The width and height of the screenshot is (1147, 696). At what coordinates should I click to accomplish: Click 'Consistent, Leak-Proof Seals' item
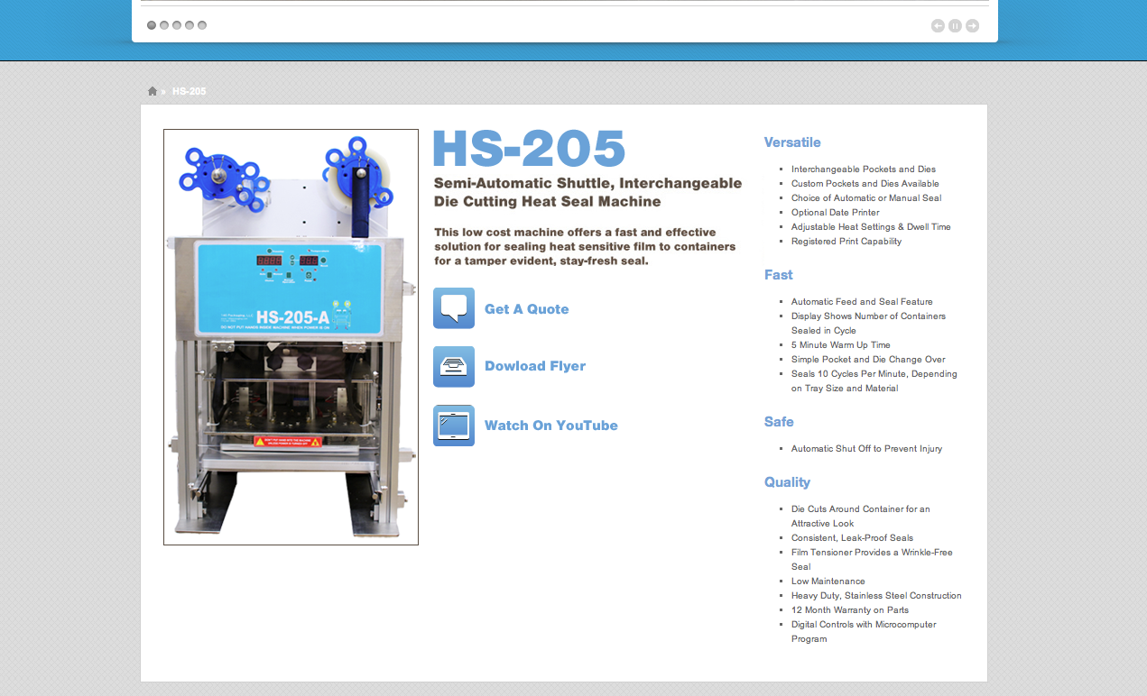853,538
